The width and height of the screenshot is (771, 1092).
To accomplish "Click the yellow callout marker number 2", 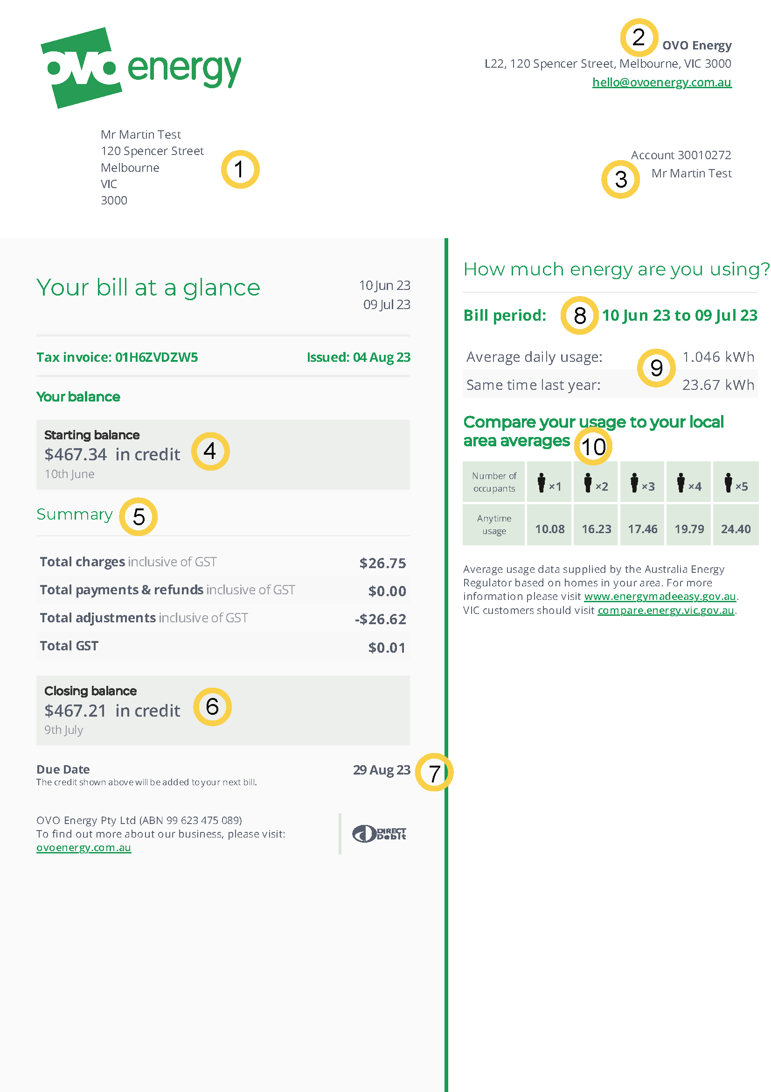I will pyautogui.click(x=639, y=37).
